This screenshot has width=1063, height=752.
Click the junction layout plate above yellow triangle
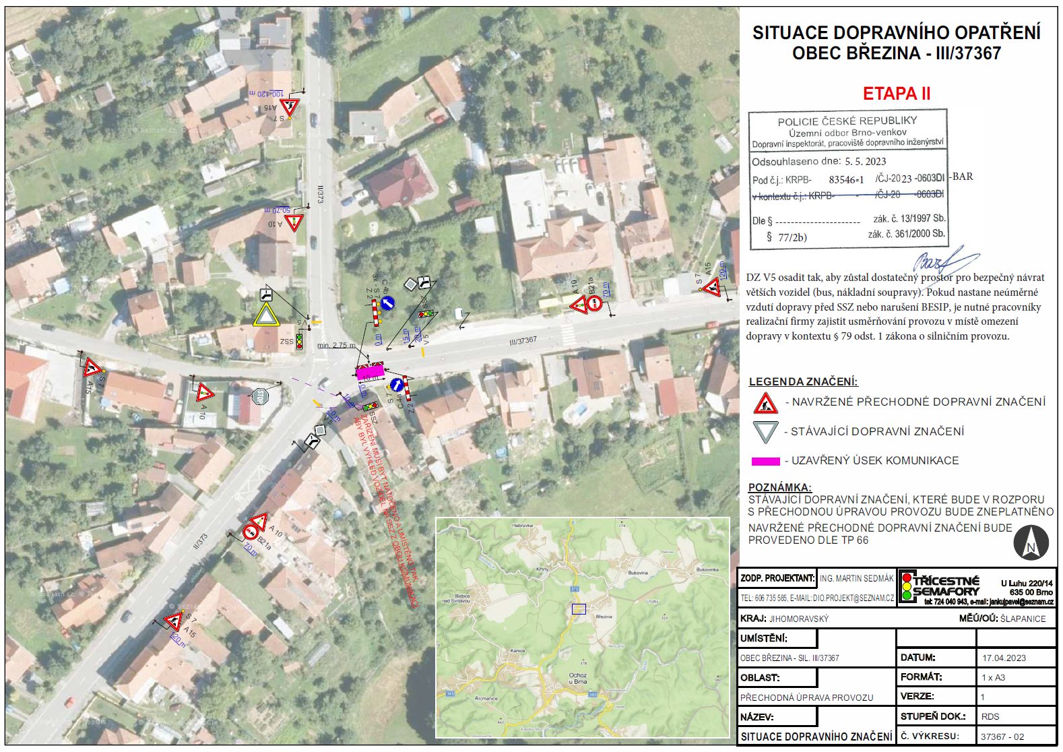267,294
